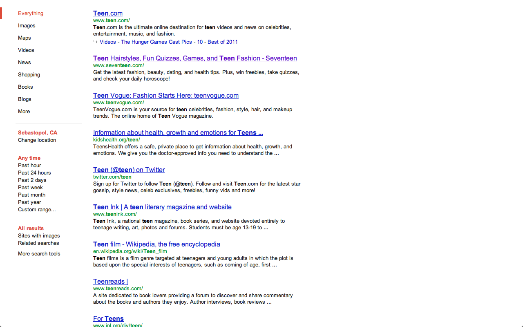
Task: Open Videos sublink under Teen.com
Action: [108, 42]
